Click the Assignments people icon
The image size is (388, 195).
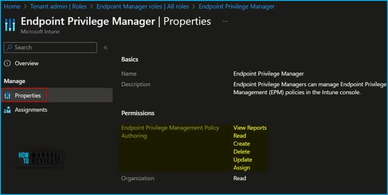pos(8,110)
